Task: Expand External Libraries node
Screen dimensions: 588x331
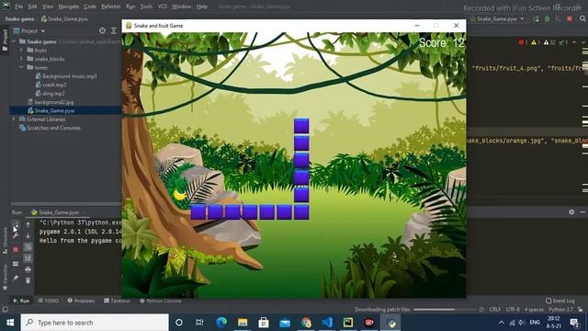Action: (14, 120)
